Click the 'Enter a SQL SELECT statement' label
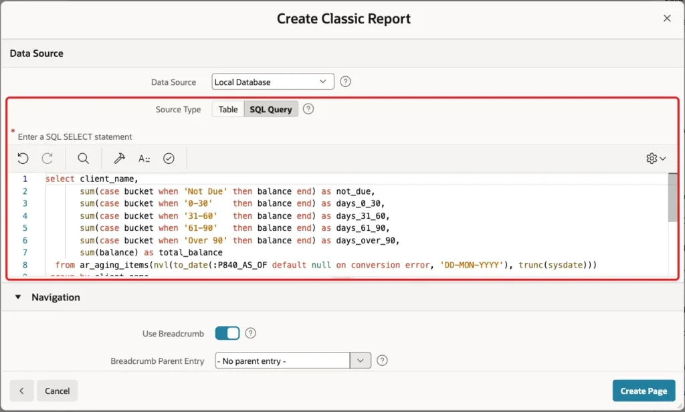Screen dimensions: 685x412 (x=75, y=136)
